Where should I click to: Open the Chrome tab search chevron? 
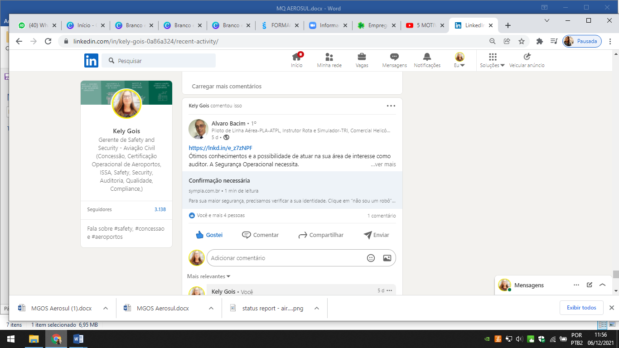[x=547, y=20]
